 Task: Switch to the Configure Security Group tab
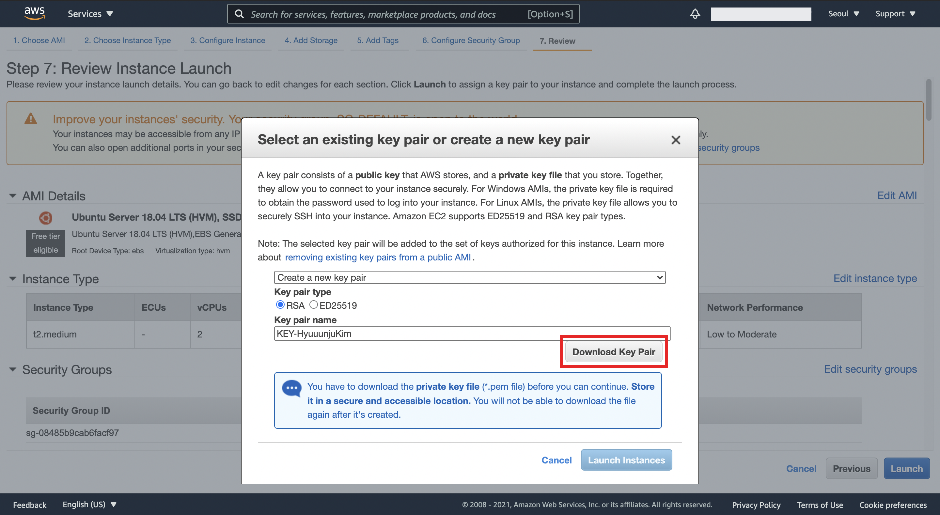[x=471, y=40]
